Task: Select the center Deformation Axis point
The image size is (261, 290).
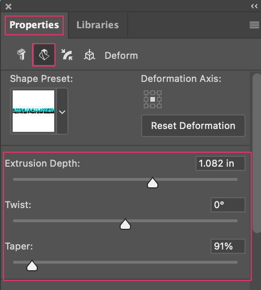Action: click(x=153, y=99)
